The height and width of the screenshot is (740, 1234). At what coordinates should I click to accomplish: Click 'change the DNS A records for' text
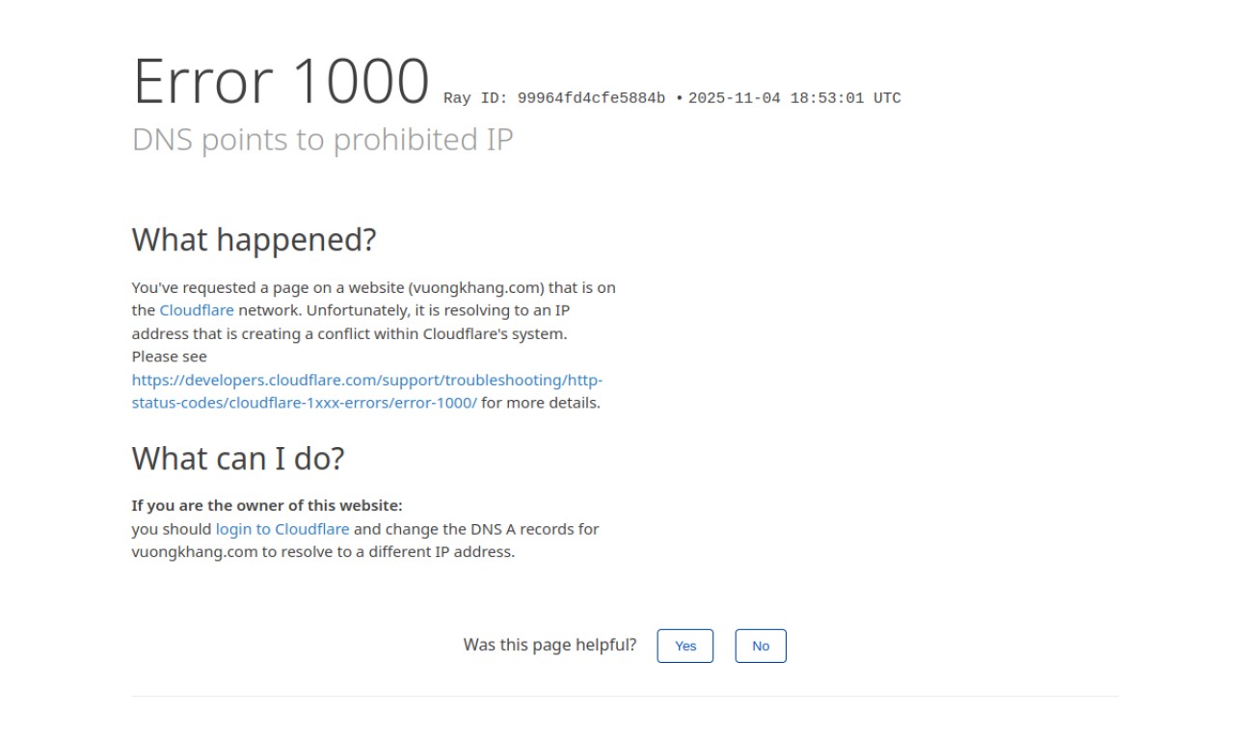476,529
